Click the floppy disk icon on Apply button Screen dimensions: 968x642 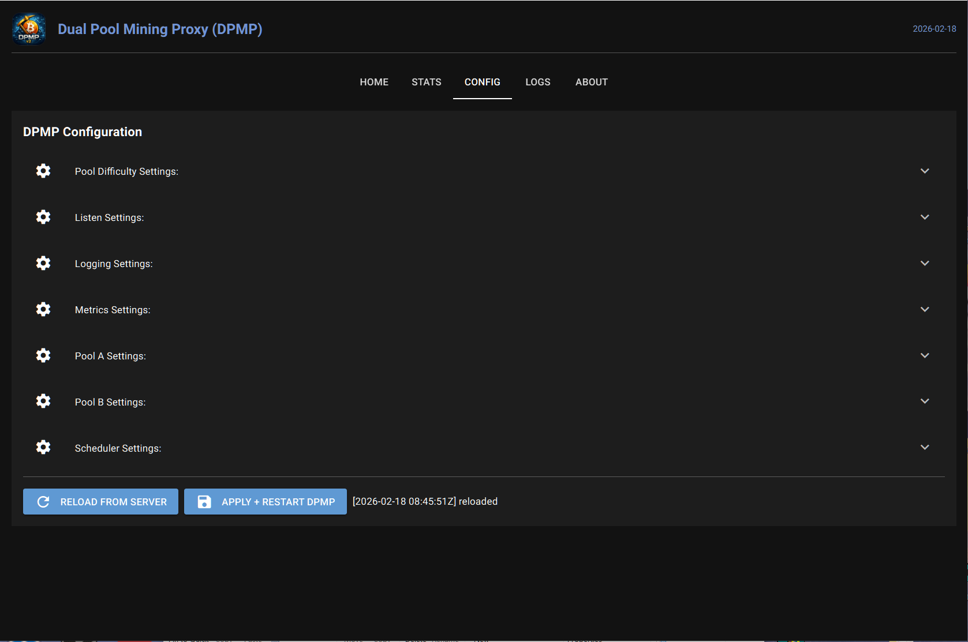[x=204, y=501]
